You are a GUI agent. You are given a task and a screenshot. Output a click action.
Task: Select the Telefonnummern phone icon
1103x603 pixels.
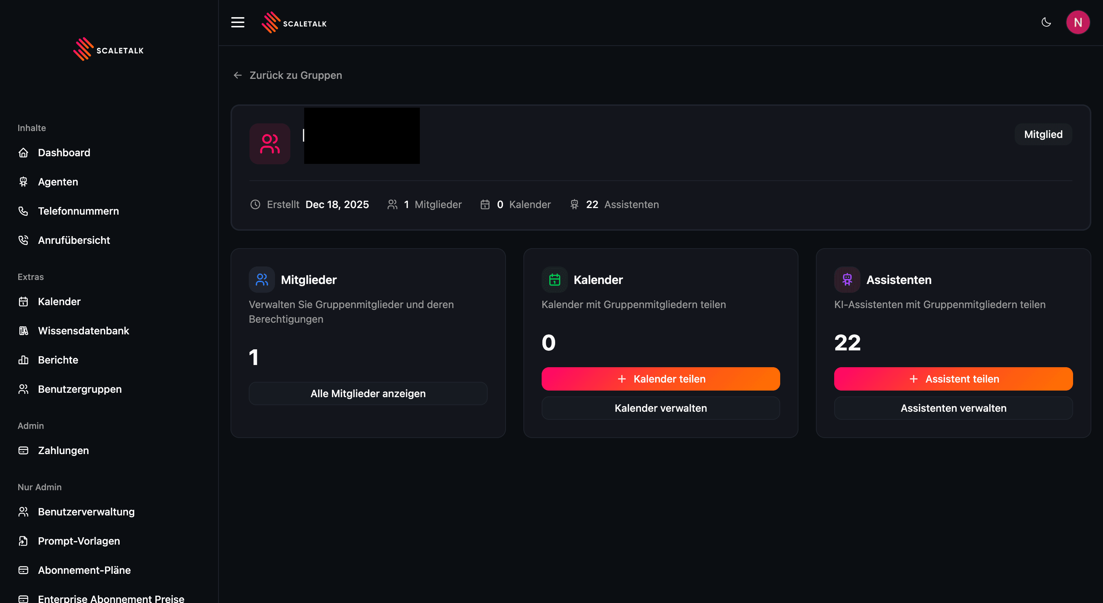click(x=24, y=211)
